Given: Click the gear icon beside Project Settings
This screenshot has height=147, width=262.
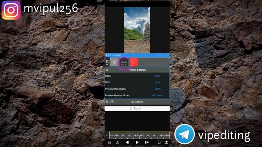Looking at the screenshot, I should click(x=107, y=70).
